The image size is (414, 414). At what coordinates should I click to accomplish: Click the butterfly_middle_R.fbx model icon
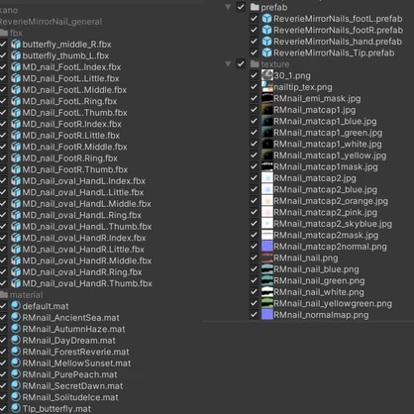[x=16, y=45]
